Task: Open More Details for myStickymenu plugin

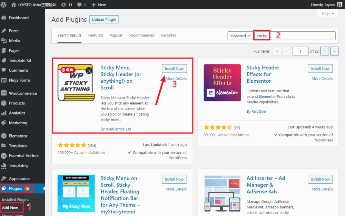Action: 176,189
